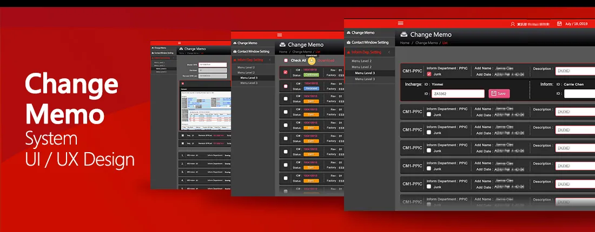Toggle the Check All checkbox in middle window
This screenshot has height=232, width=595.
click(x=286, y=60)
